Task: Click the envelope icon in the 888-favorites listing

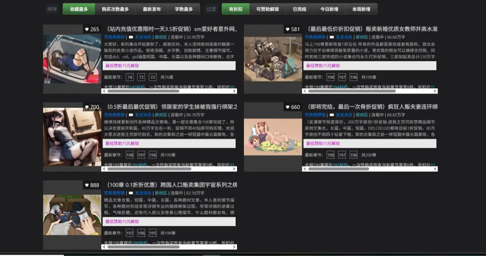Action: tap(131, 193)
